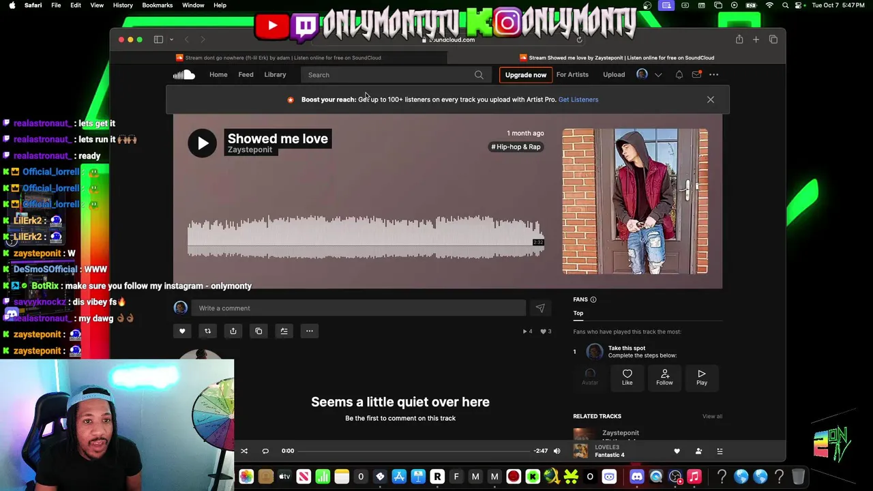Toggle the Safari sidebar
The width and height of the screenshot is (873, 491).
pyautogui.click(x=158, y=40)
